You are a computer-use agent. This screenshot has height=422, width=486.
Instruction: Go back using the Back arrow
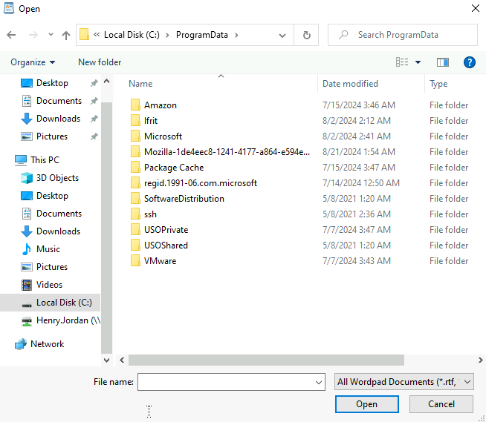[x=11, y=35]
